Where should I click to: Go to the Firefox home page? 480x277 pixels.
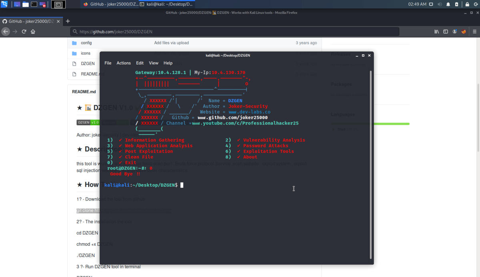(33, 32)
